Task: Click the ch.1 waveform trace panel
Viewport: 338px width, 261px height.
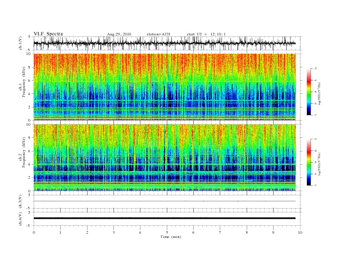Action: [x=168, y=43]
